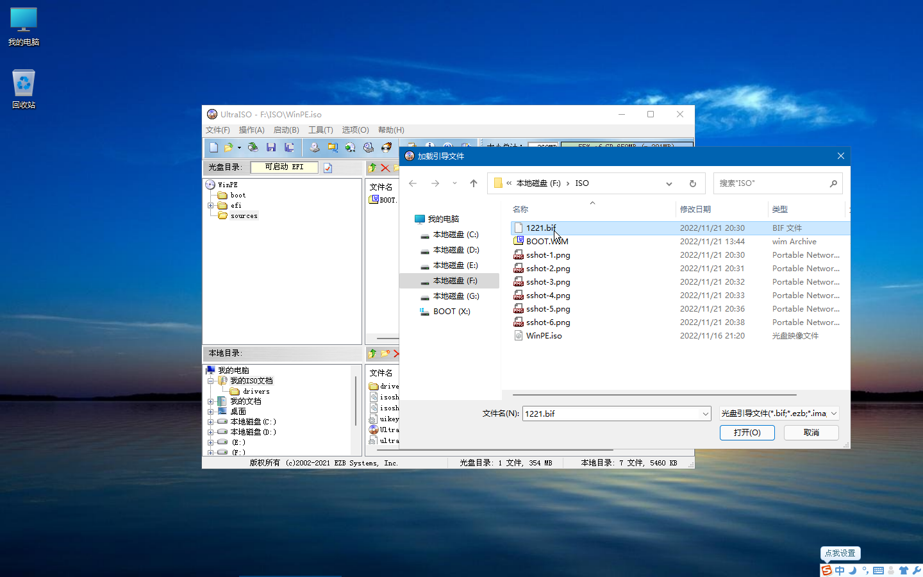Click Forward arrow in file dialog
Viewport: 923px width, 577px height.
coord(435,183)
